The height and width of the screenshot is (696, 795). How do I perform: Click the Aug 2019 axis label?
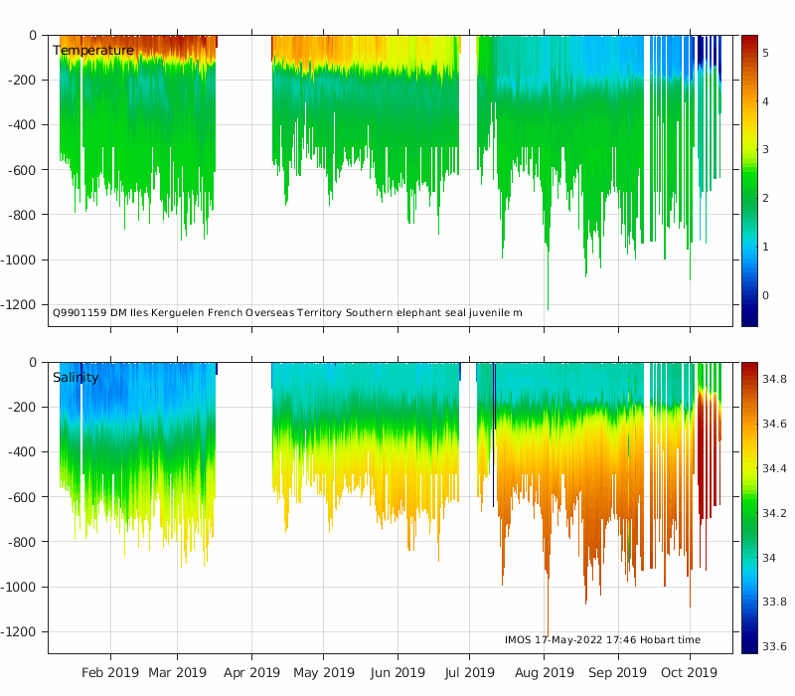coord(544,673)
